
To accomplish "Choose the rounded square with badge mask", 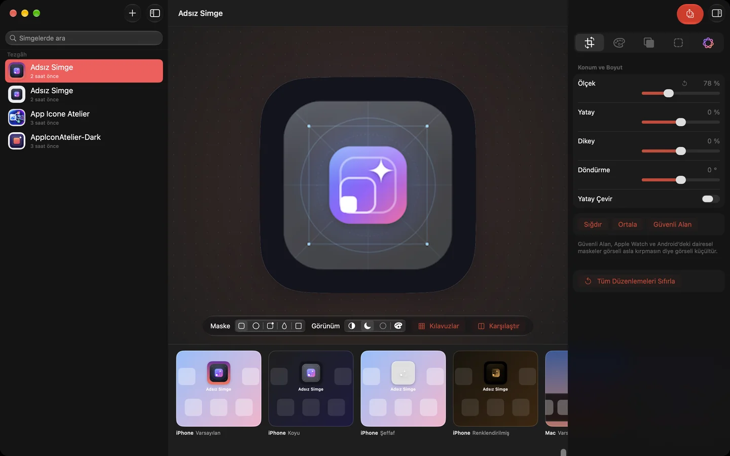I will tap(270, 326).
